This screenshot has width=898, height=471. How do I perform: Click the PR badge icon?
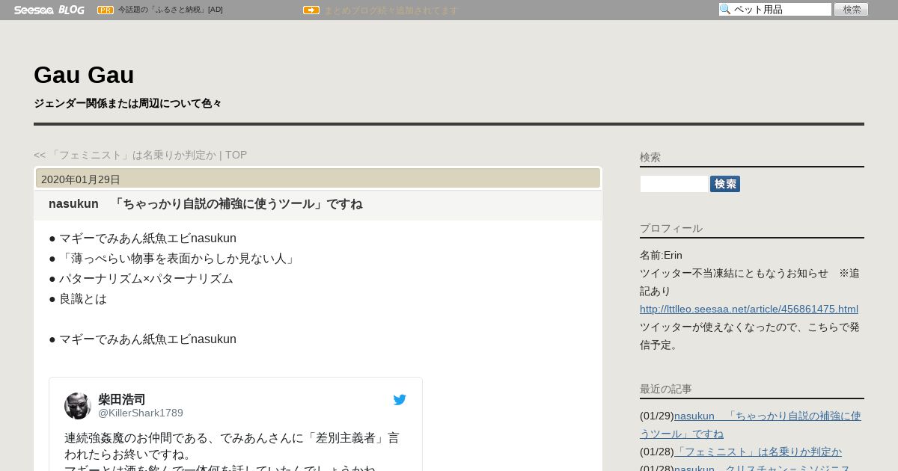coord(106,10)
